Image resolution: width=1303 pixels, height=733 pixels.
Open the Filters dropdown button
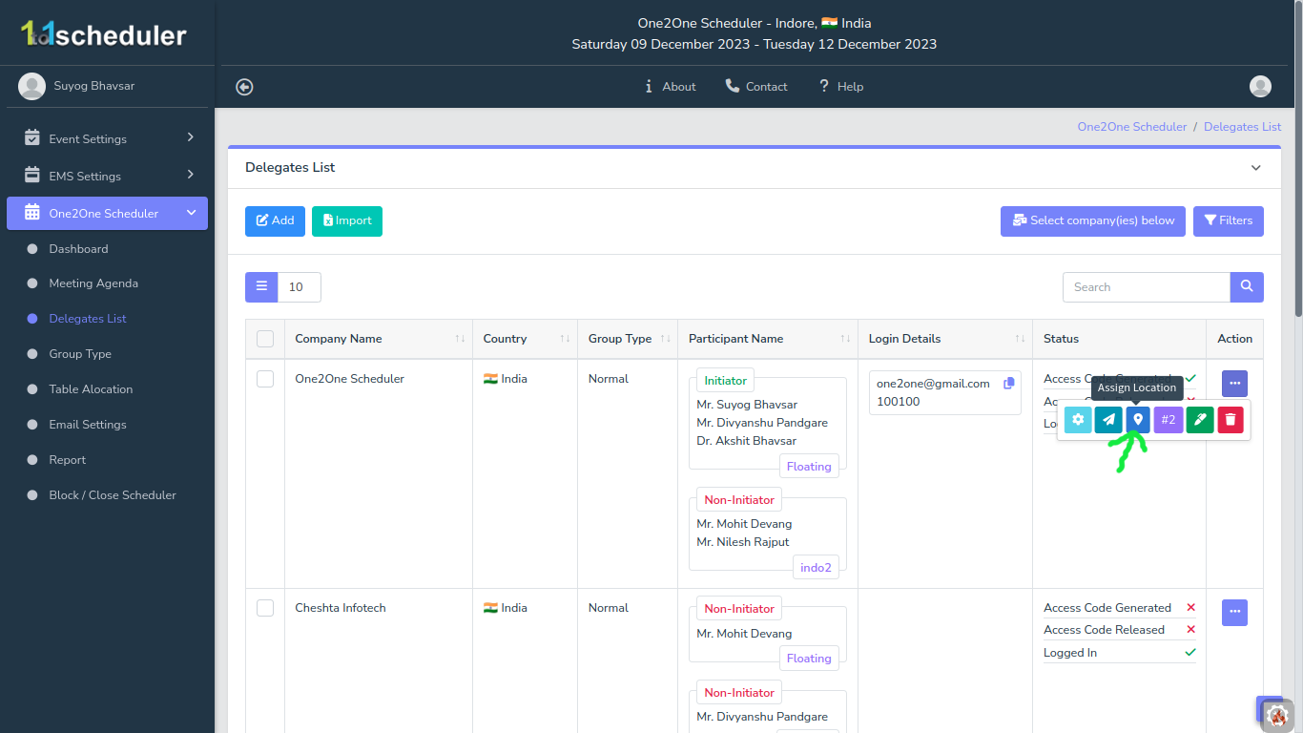pyautogui.click(x=1229, y=220)
